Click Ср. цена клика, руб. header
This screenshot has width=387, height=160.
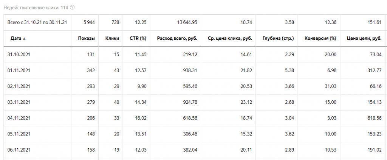pos(230,38)
